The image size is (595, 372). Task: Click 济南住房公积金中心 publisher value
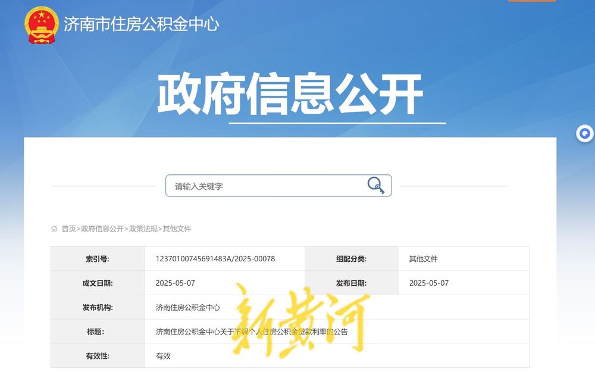tap(188, 308)
